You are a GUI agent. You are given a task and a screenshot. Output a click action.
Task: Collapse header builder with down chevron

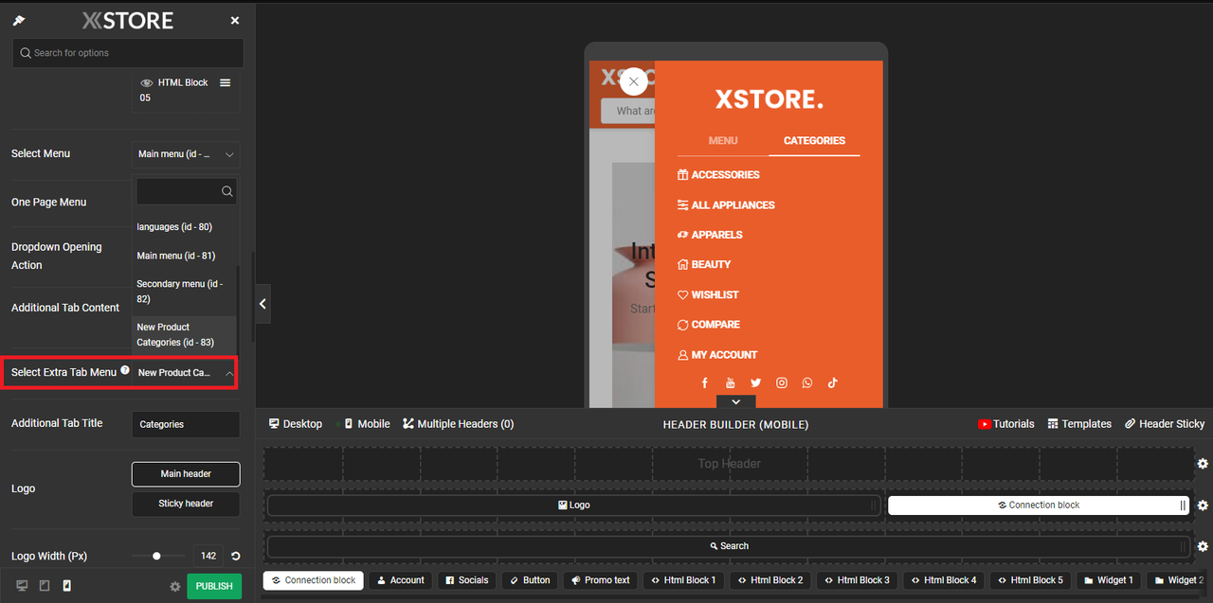(736, 402)
